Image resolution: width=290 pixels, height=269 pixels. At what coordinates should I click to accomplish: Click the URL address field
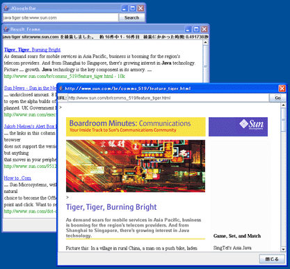(x=168, y=98)
